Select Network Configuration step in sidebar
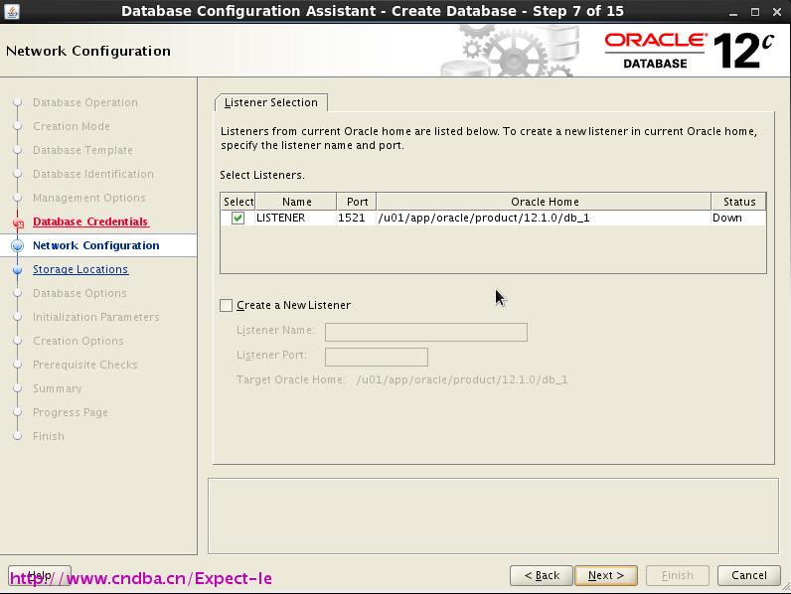The width and height of the screenshot is (791, 594). point(95,245)
